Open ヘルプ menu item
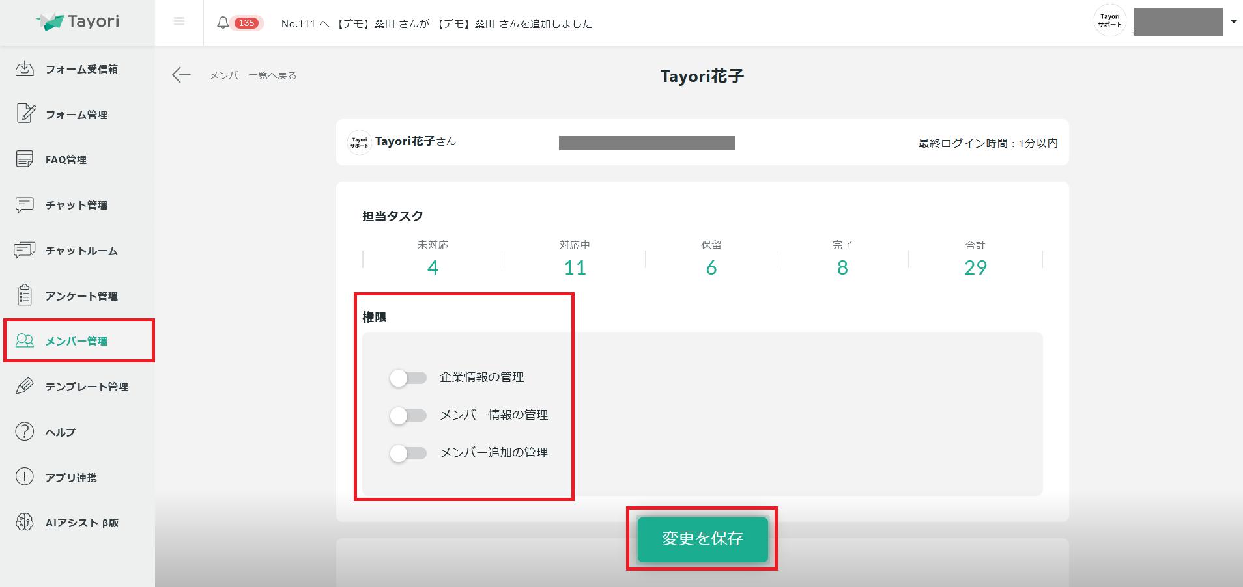 pyautogui.click(x=61, y=432)
